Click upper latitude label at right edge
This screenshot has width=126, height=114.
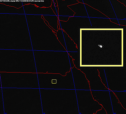point(125,19)
